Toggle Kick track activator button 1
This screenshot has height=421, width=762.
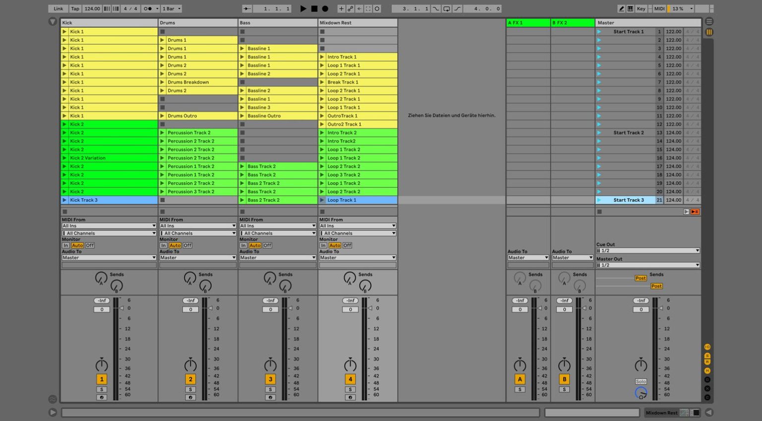[102, 379]
